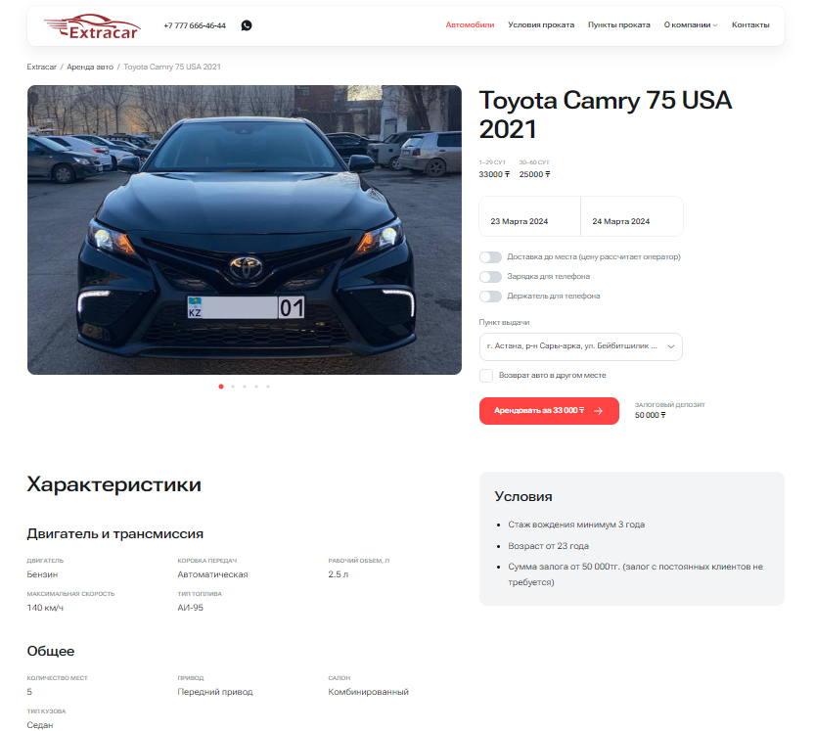
Task: Call the +7 777 666-46-44 phone link
Action: (195, 25)
